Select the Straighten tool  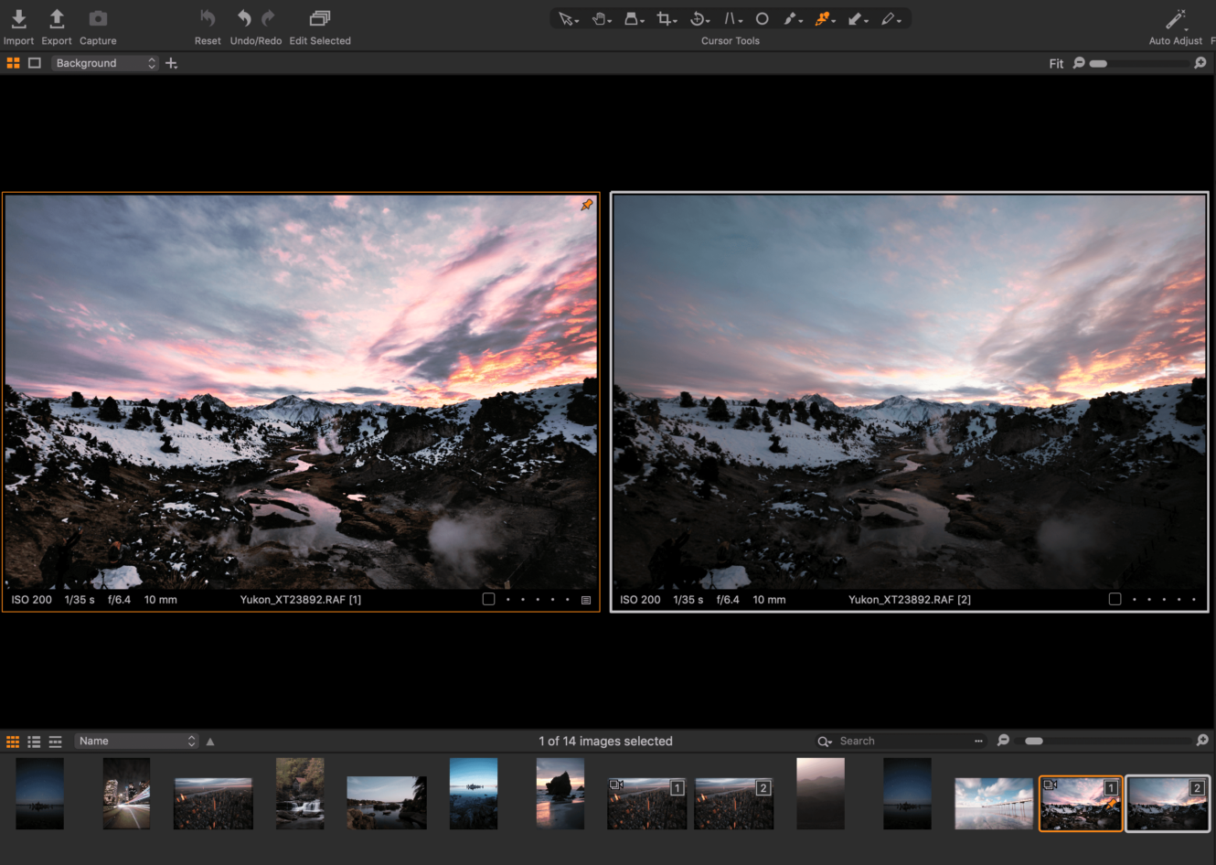coord(731,18)
